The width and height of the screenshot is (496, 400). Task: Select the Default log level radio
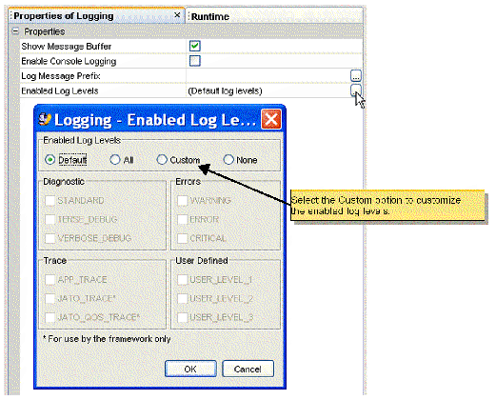(x=50, y=160)
